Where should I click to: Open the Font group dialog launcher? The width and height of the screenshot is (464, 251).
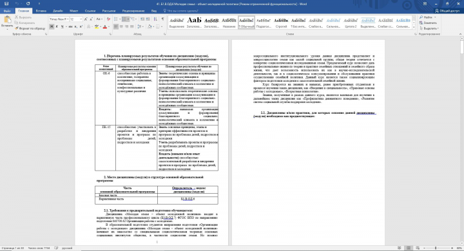(x=110, y=34)
